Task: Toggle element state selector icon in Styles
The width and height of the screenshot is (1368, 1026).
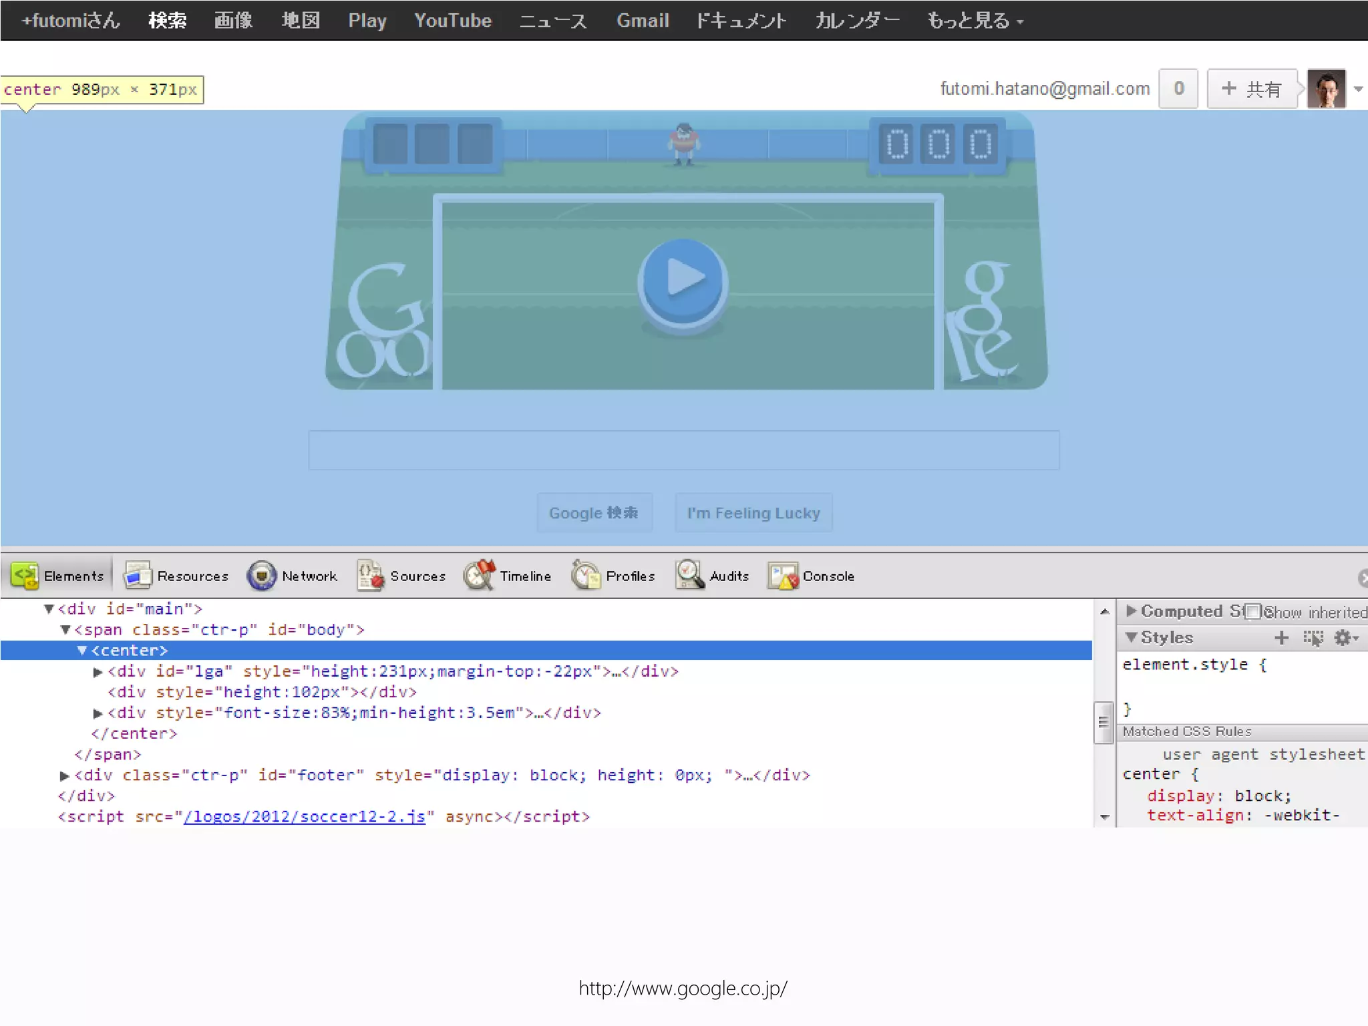Action: (1313, 638)
